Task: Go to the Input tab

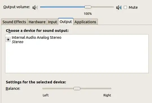Action: (52, 22)
